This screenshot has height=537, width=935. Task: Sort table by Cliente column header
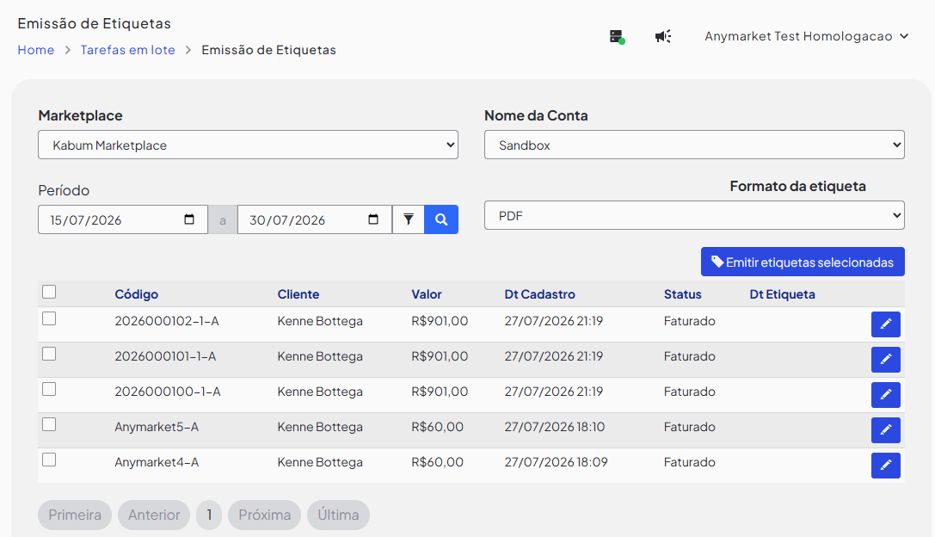click(x=298, y=294)
